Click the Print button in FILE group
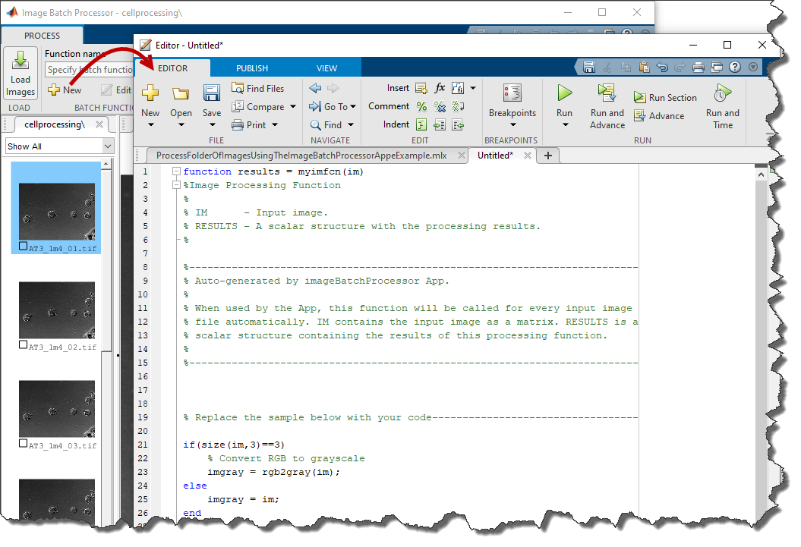The height and width of the screenshot is (547, 801). point(249,125)
